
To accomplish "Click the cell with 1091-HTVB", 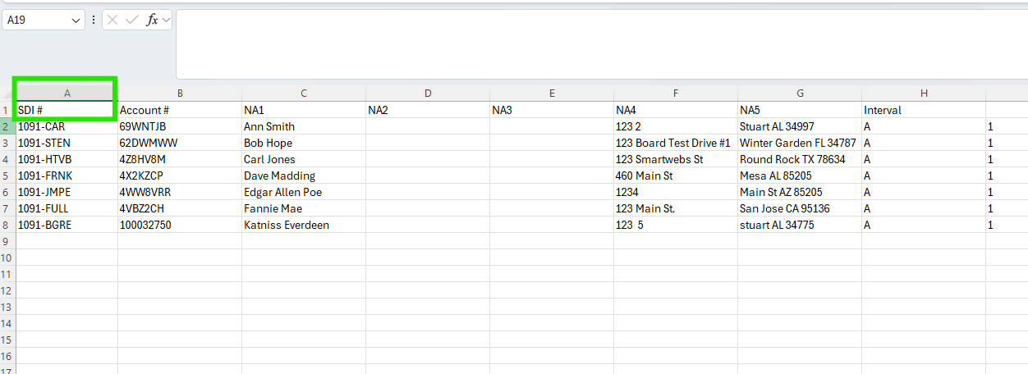I will pyautogui.click(x=67, y=159).
